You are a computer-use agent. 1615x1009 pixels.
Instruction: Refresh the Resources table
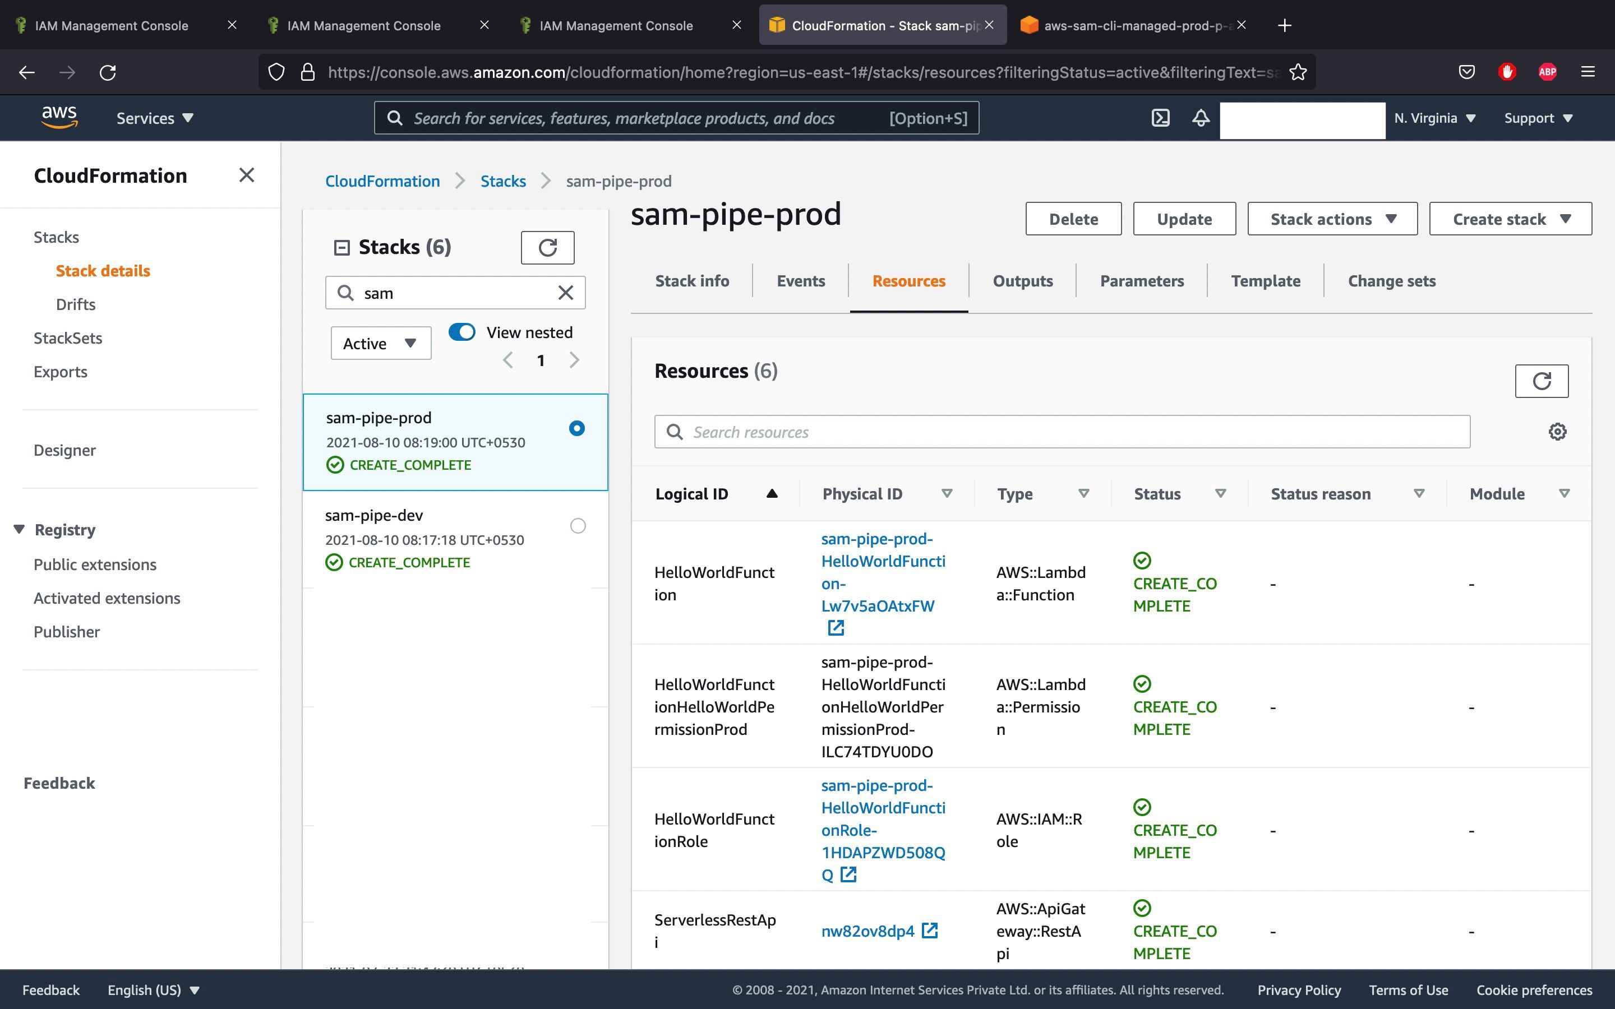point(1542,381)
